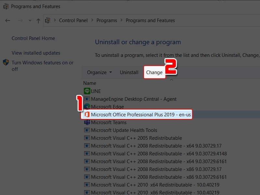
Task: Expand chevron after Control Panel breadcrumb
Action: 92,20
